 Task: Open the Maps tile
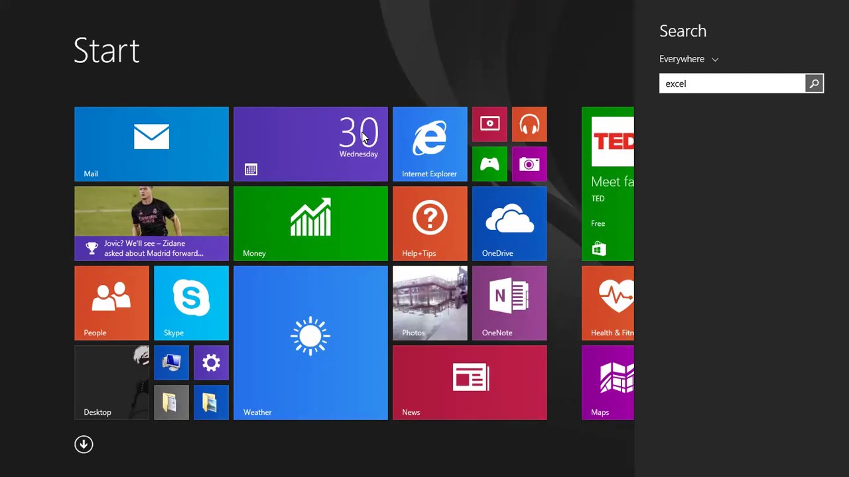[x=608, y=382]
